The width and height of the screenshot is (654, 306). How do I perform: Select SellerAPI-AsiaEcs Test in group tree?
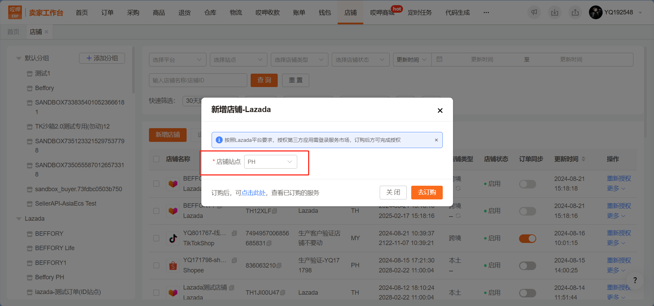pyautogui.click(x=66, y=204)
